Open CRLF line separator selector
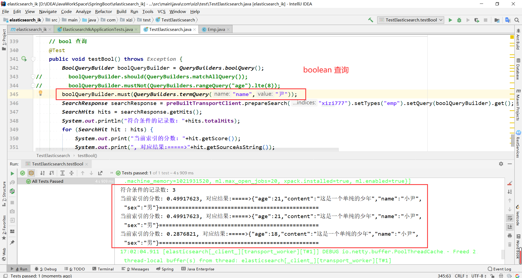522x278 pixels. pos(461,276)
